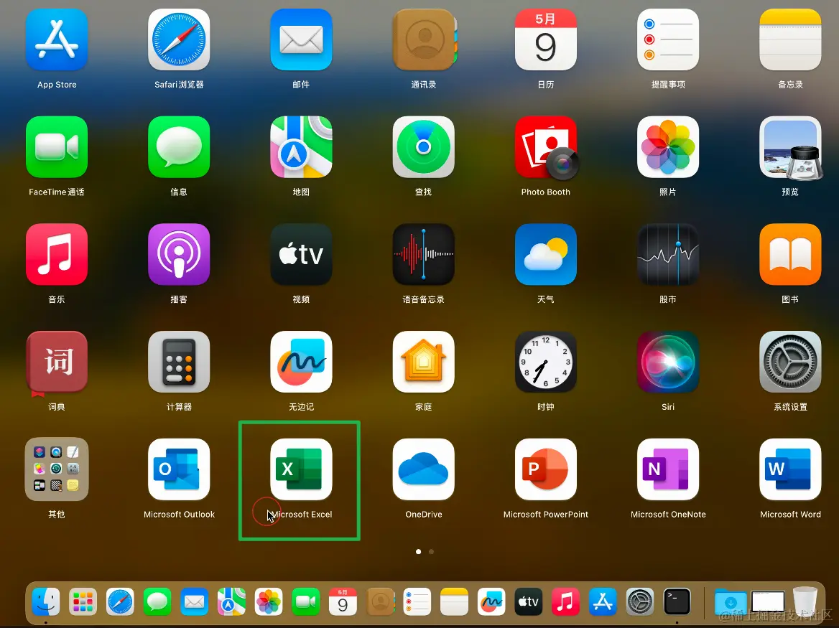Open Mail from the Dock

194,602
